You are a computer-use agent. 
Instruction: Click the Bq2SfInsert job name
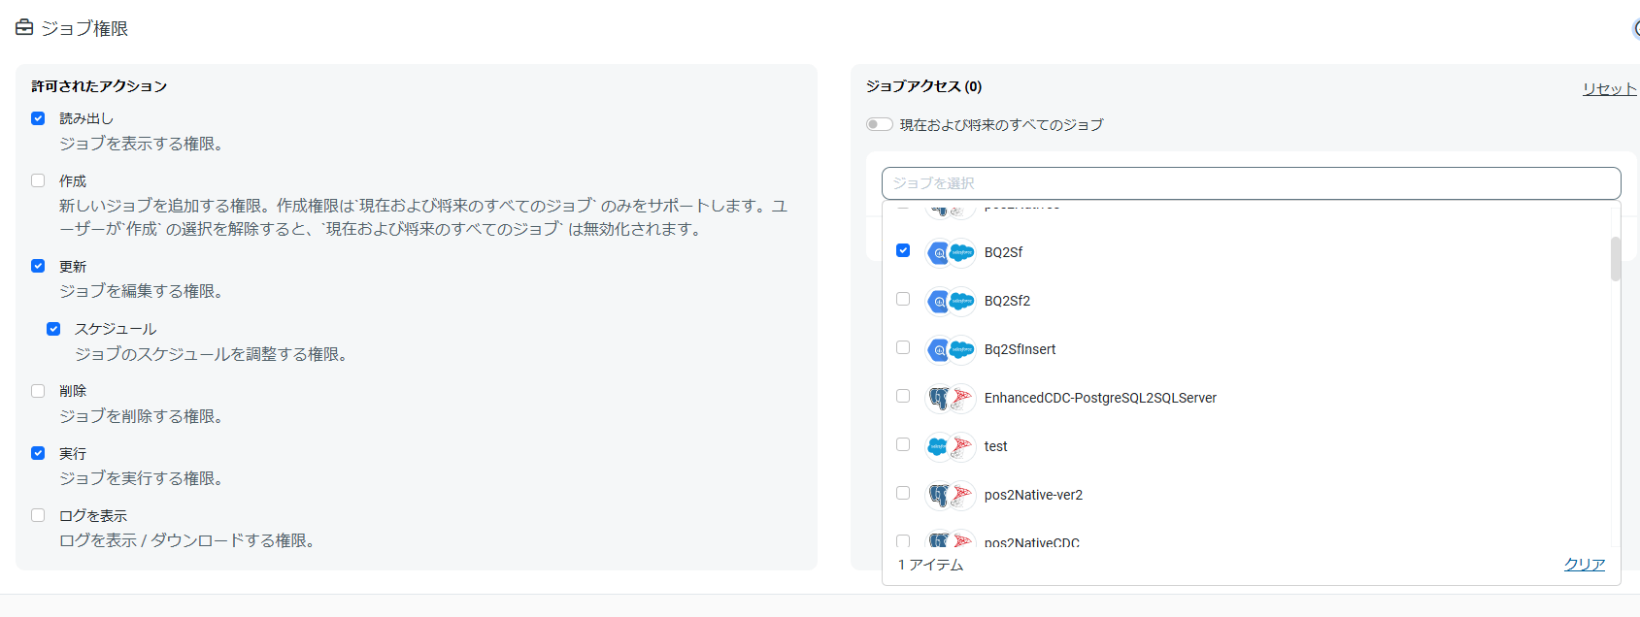(1020, 349)
